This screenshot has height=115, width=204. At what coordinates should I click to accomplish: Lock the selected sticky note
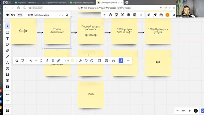tap(113, 60)
